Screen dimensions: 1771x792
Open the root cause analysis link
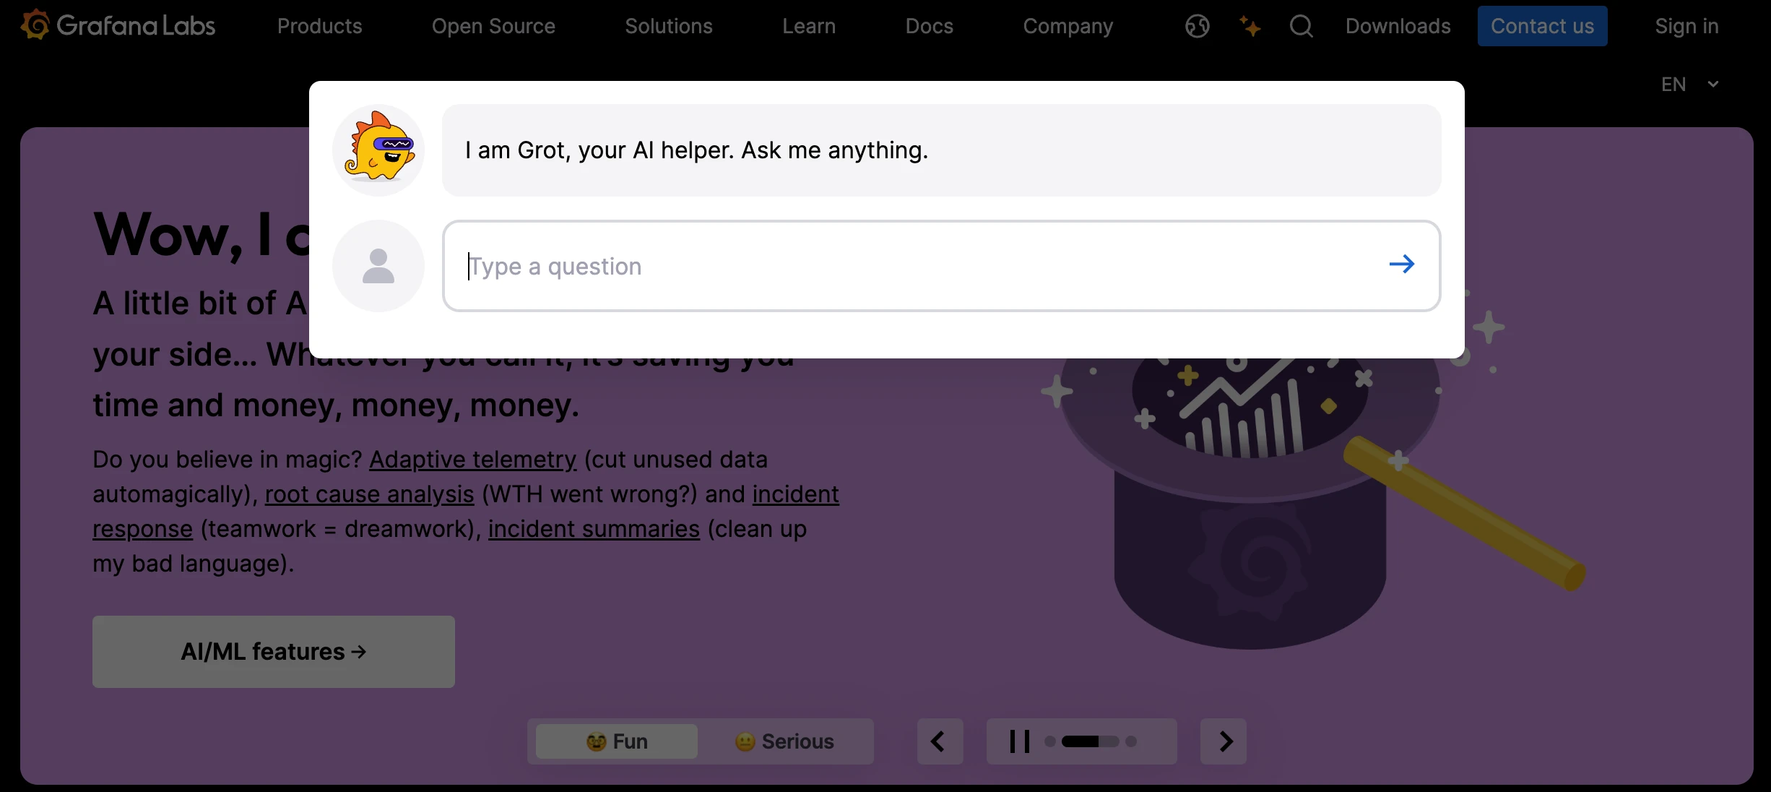pyautogui.click(x=369, y=494)
